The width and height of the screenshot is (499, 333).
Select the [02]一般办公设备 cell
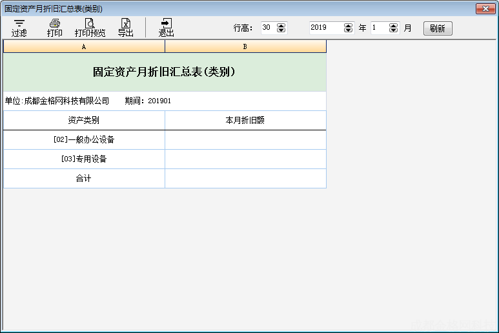(84, 139)
